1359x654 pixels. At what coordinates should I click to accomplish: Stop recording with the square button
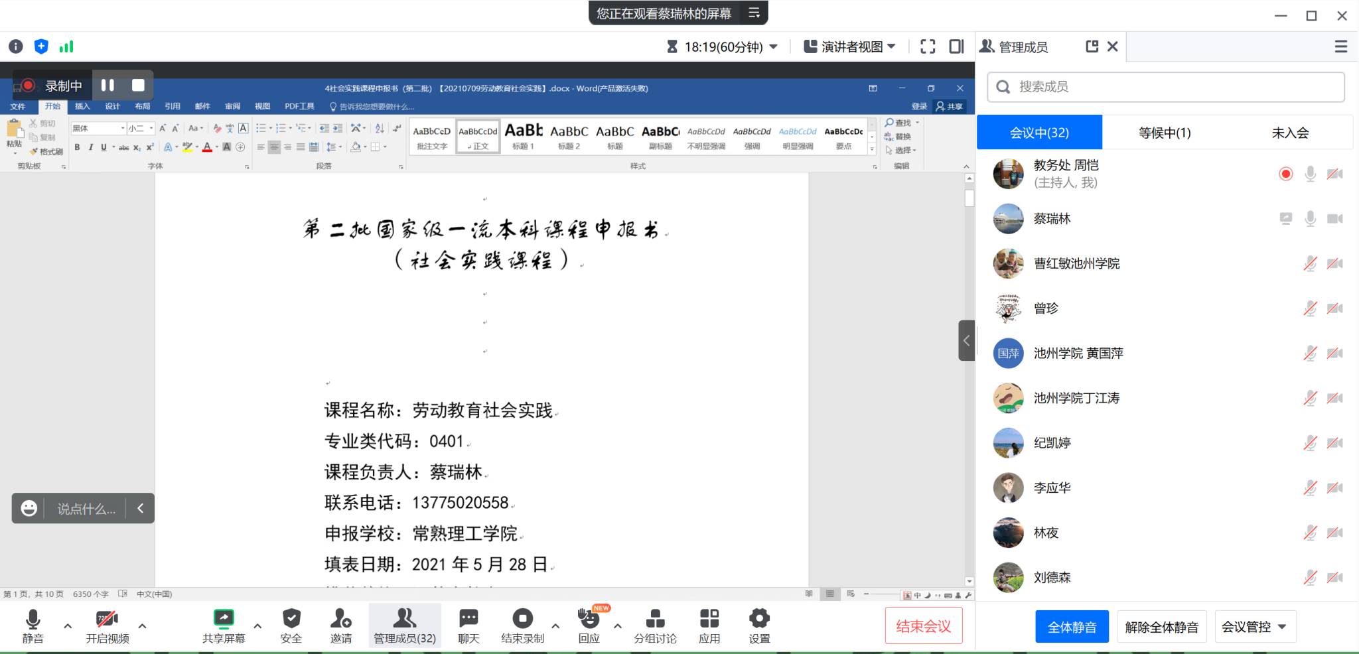tap(138, 85)
